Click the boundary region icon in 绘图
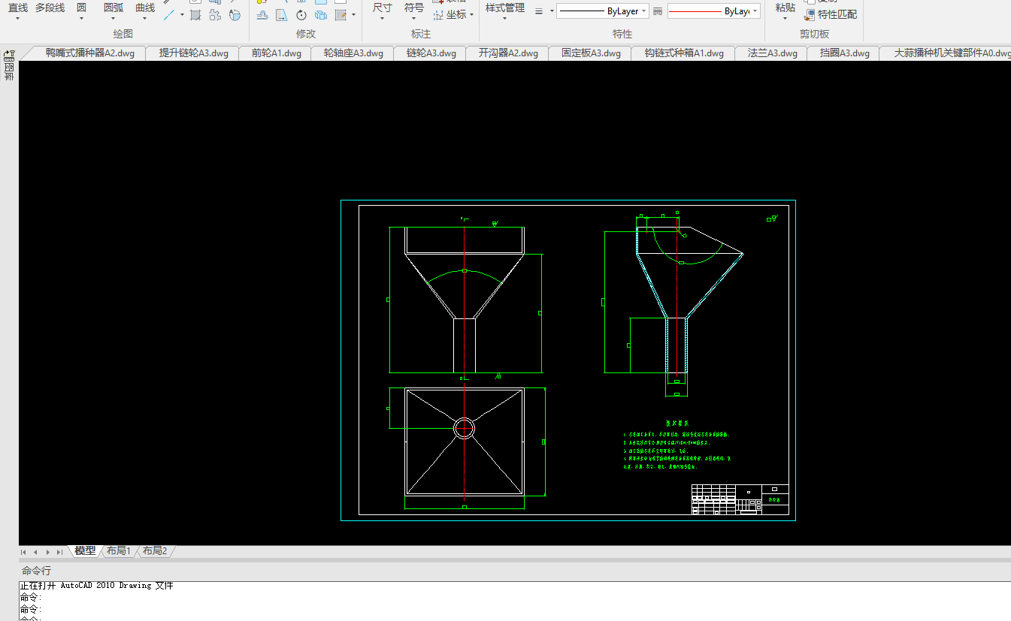 pos(215,14)
